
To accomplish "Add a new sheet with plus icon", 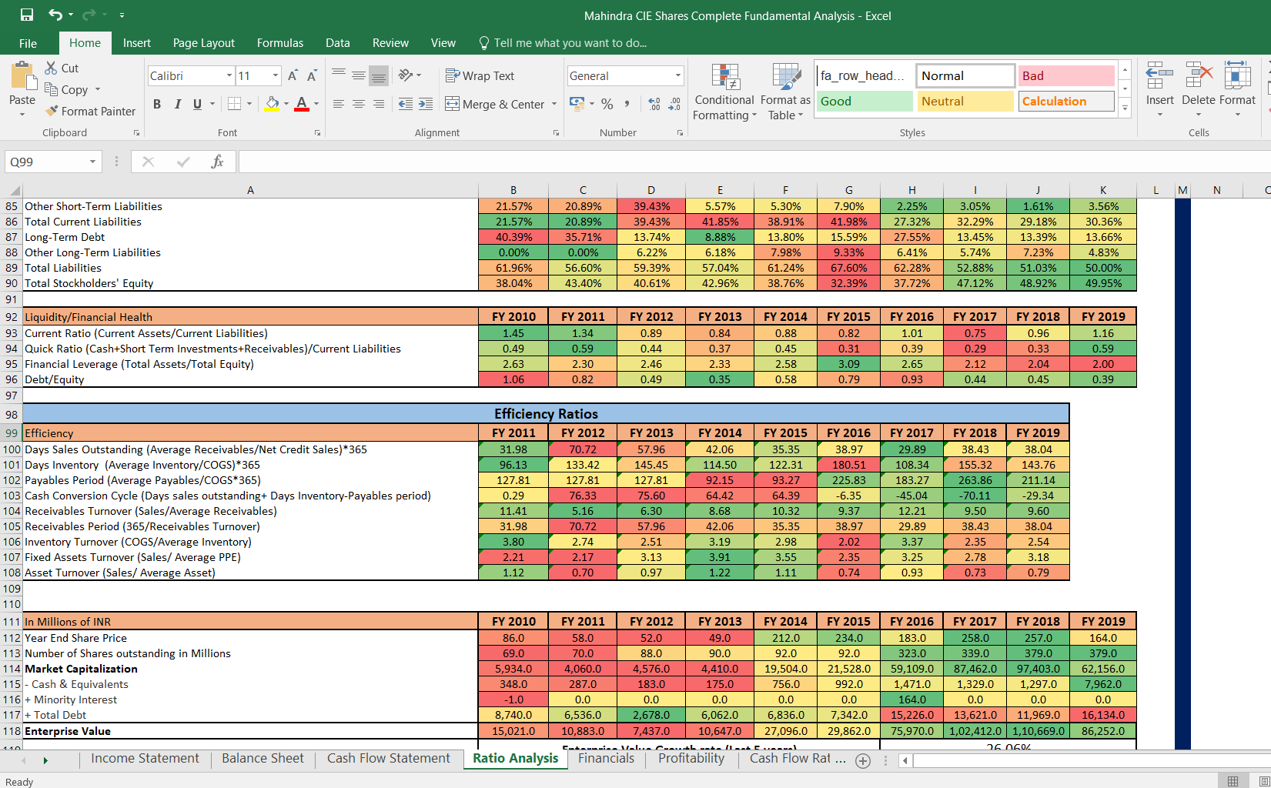I will pos(863,761).
